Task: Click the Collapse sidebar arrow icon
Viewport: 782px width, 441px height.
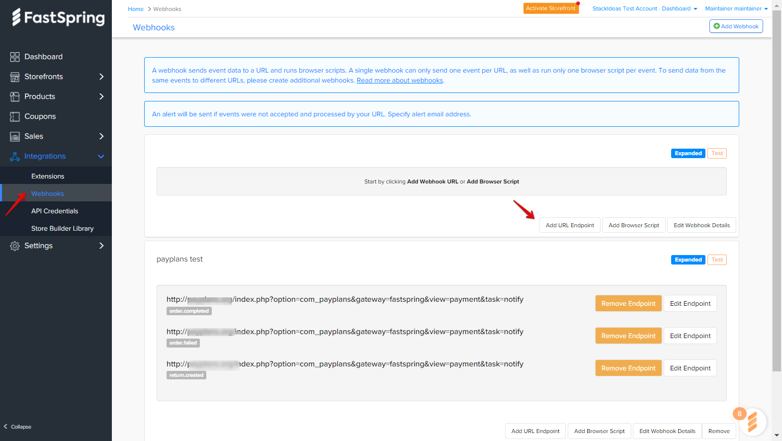Action: pyautogui.click(x=6, y=427)
